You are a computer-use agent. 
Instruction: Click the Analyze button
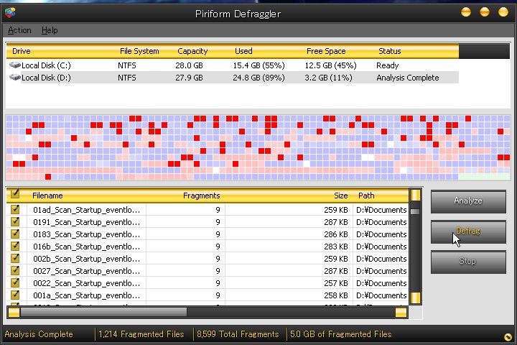pos(468,201)
